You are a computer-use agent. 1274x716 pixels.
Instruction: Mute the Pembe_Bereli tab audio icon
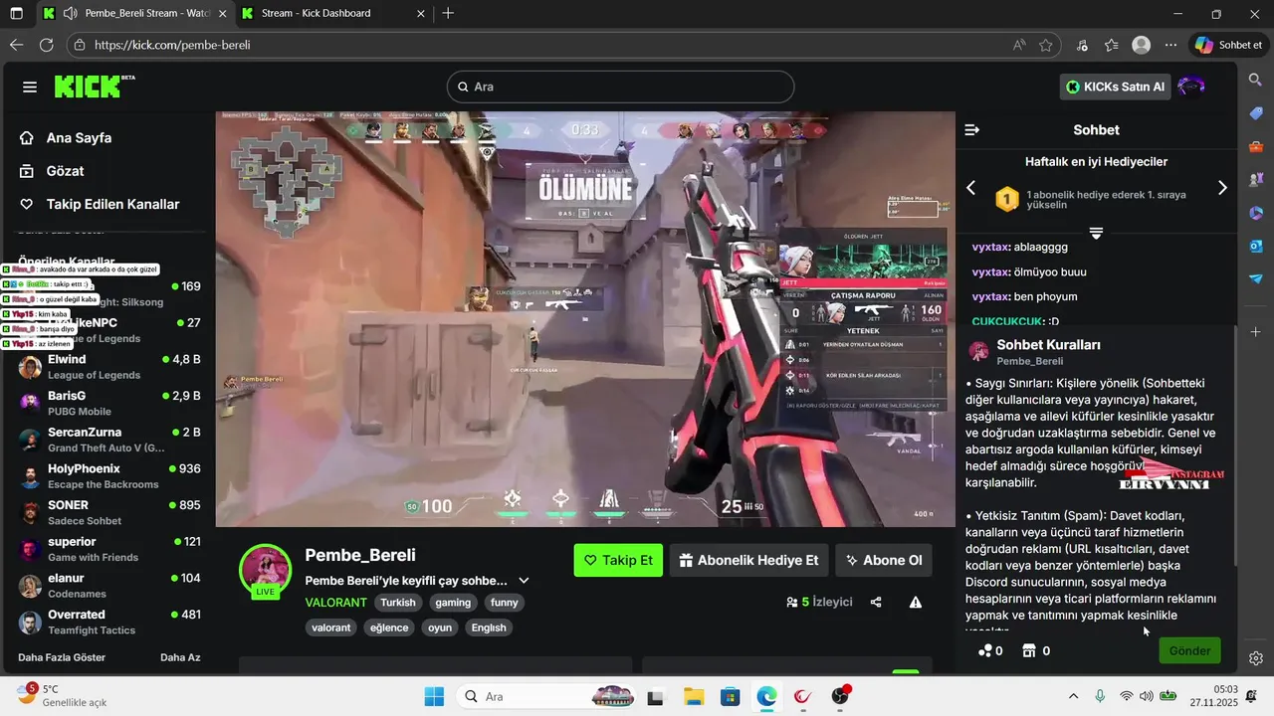pyautogui.click(x=70, y=14)
